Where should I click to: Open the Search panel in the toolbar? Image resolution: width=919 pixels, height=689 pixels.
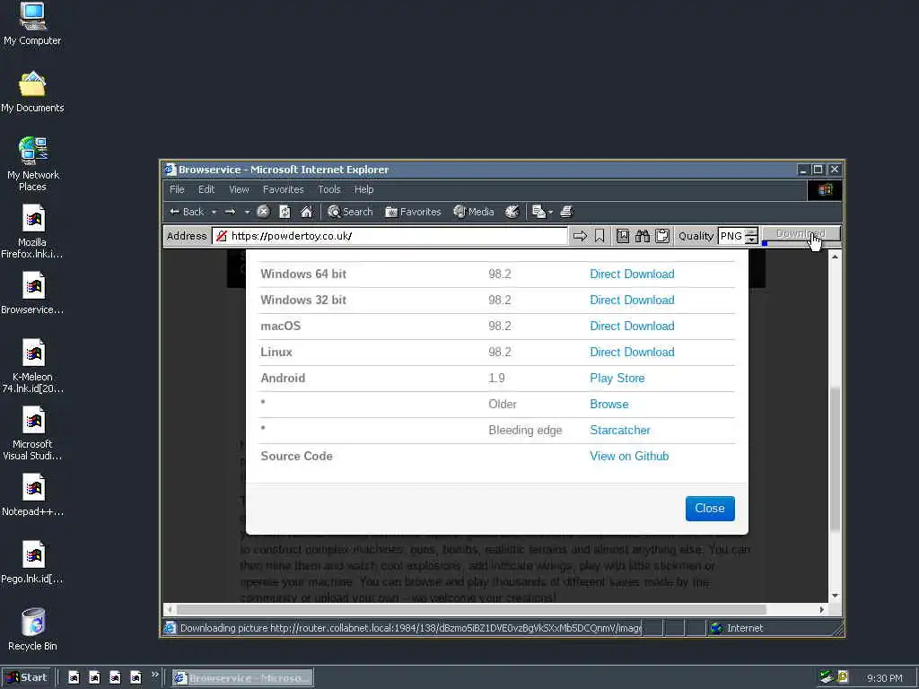tap(350, 212)
